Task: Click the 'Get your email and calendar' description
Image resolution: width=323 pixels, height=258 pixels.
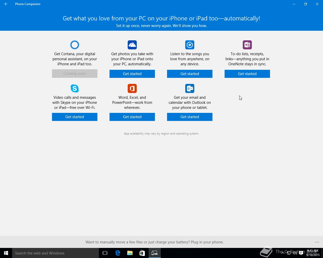Action: pos(190,103)
